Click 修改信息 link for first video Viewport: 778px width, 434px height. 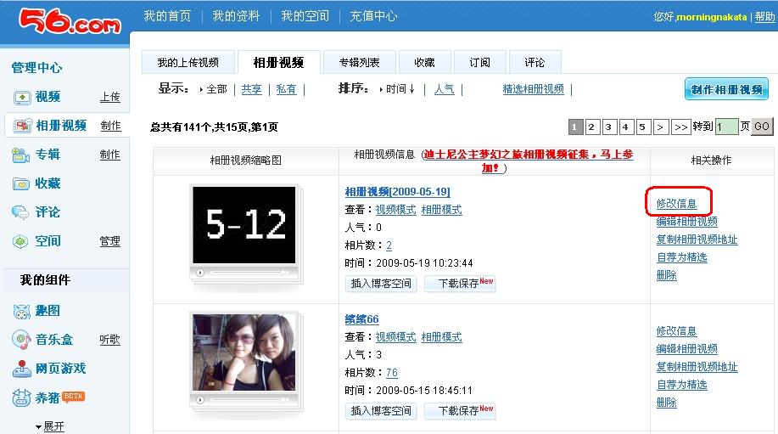tap(676, 204)
